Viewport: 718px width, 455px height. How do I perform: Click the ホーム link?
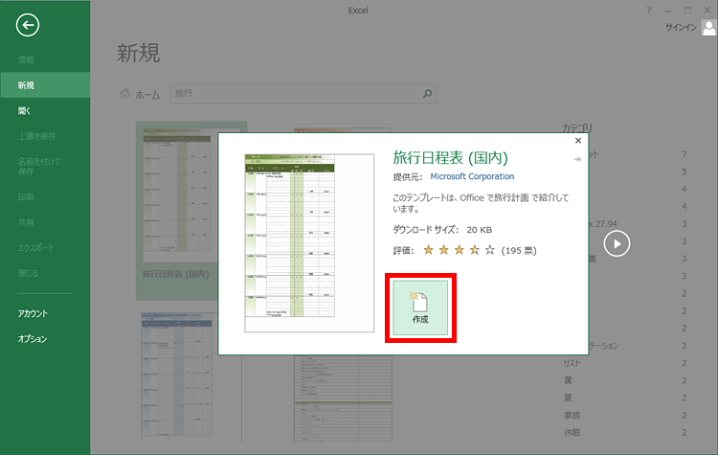147,95
